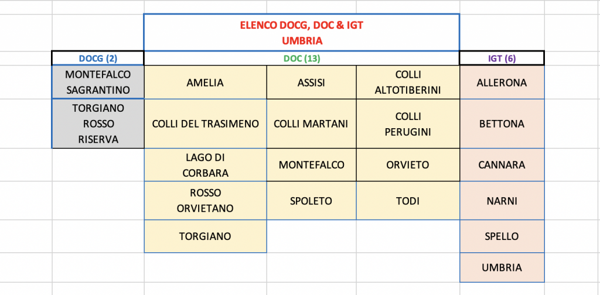
Task: Click the TODI cell
Action: pos(408,201)
